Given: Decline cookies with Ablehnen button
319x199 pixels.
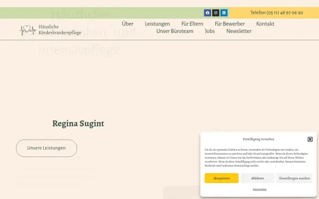Looking at the screenshot, I should pyautogui.click(x=257, y=178).
